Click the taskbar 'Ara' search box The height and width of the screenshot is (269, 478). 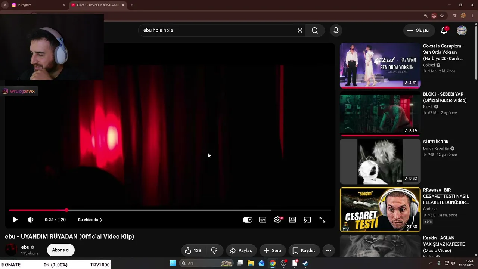tap(206, 263)
